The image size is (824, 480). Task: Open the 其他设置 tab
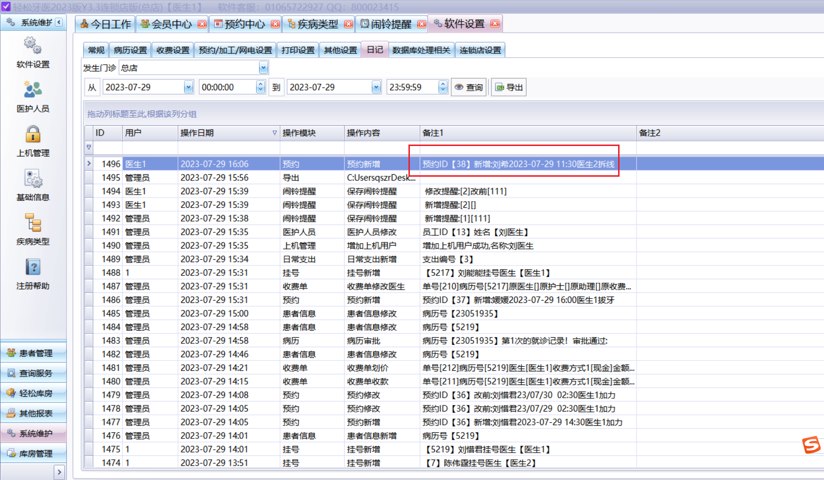(x=340, y=50)
